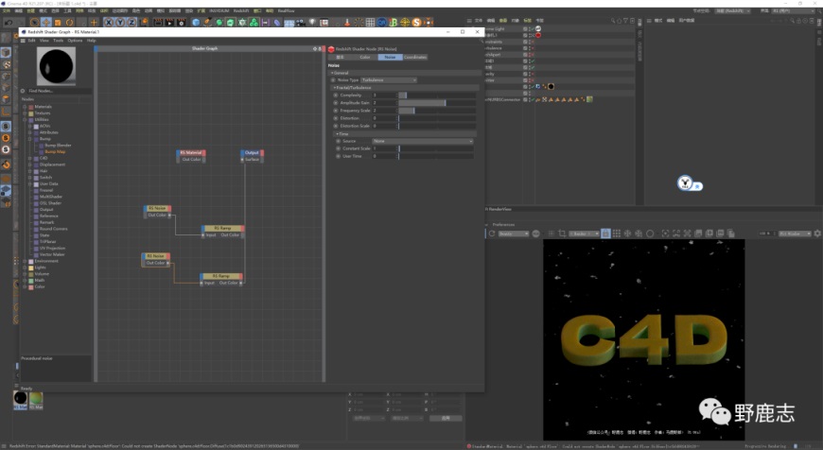The width and height of the screenshot is (823, 450).
Task: Adjust the Complexity slider
Action: point(437,95)
